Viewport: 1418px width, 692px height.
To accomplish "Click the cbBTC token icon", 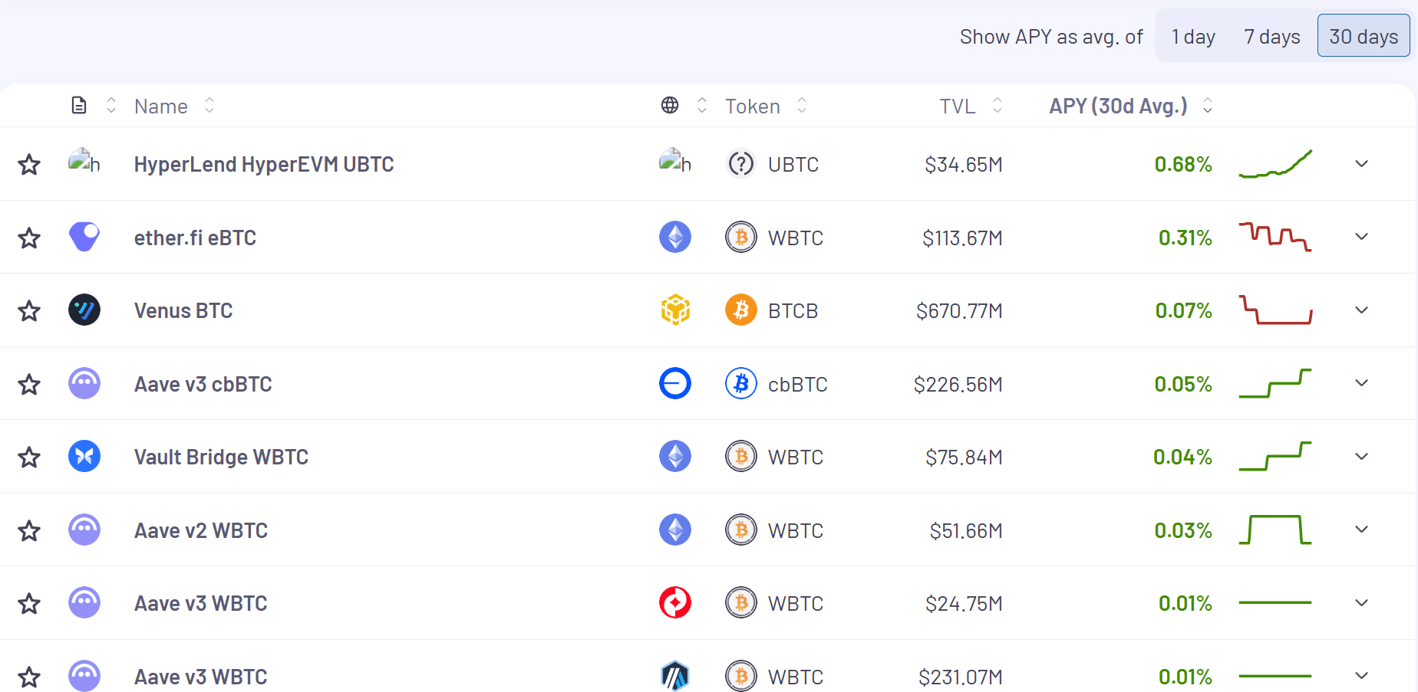I will (x=741, y=383).
